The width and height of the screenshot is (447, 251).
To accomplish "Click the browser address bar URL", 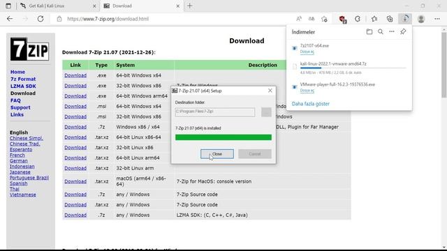I will [x=108, y=19].
